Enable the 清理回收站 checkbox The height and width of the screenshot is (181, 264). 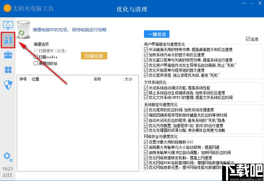tap(36, 63)
